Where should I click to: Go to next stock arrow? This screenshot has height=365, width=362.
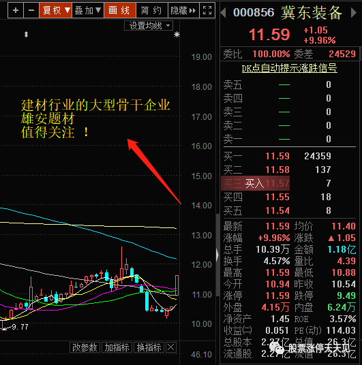(354, 12)
